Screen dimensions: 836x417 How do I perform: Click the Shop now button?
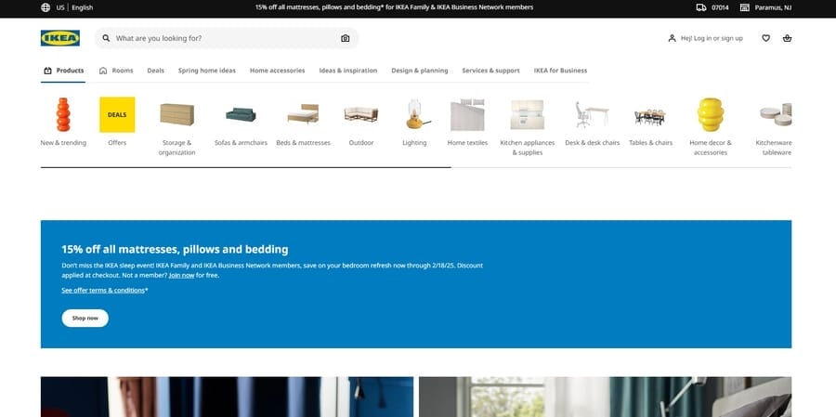tap(85, 319)
